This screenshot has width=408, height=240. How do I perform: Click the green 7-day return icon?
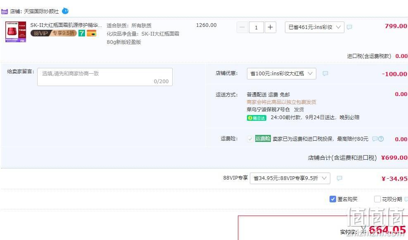point(82,33)
